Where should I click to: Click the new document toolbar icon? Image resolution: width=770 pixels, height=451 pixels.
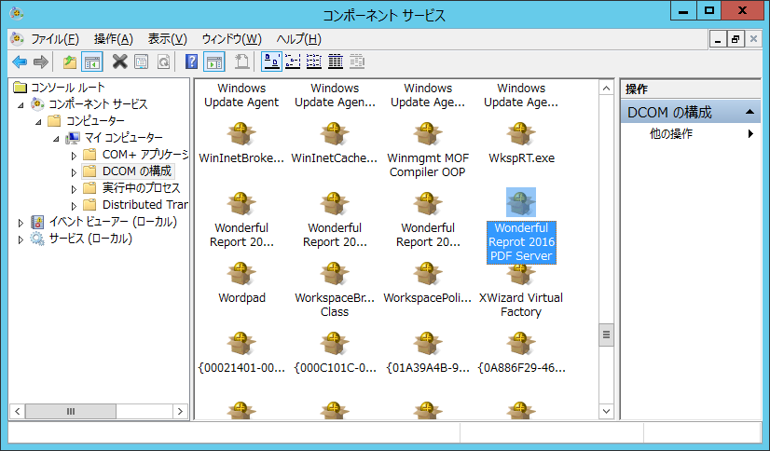click(241, 61)
